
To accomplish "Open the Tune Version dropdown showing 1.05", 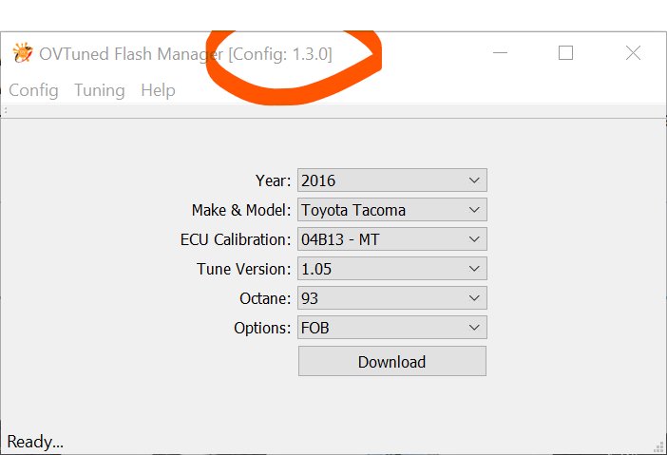I will pyautogui.click(x=392, y=268).
